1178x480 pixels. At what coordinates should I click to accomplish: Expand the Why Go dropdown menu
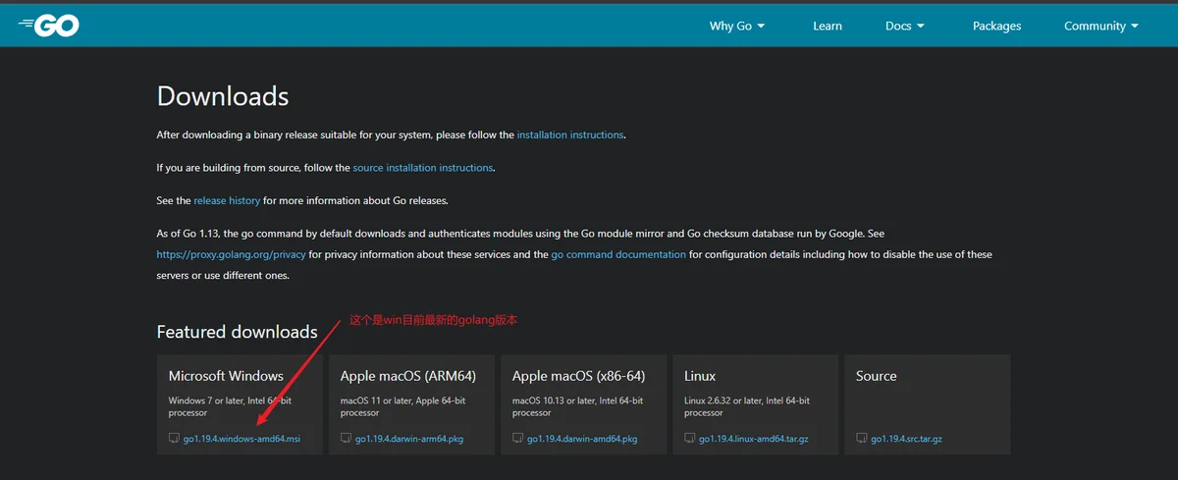coord(737,27)
